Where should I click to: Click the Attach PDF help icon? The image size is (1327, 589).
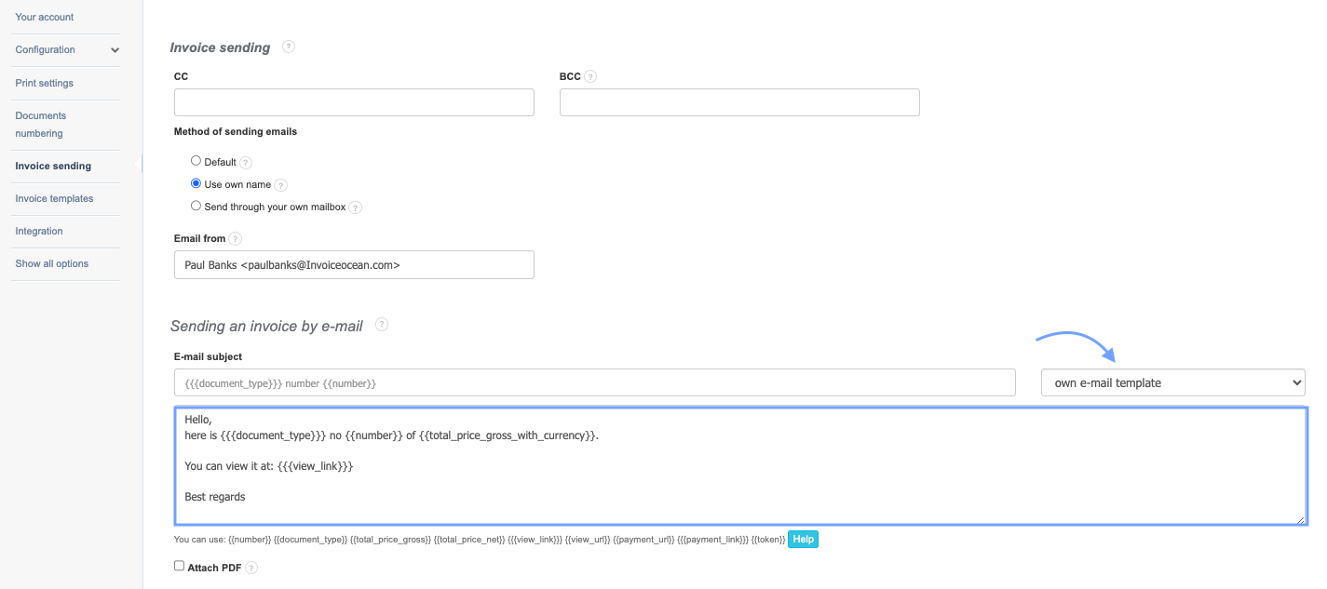pos(251,568)
